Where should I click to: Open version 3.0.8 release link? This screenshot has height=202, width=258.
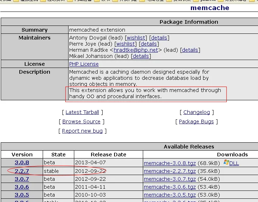[22, 162]
